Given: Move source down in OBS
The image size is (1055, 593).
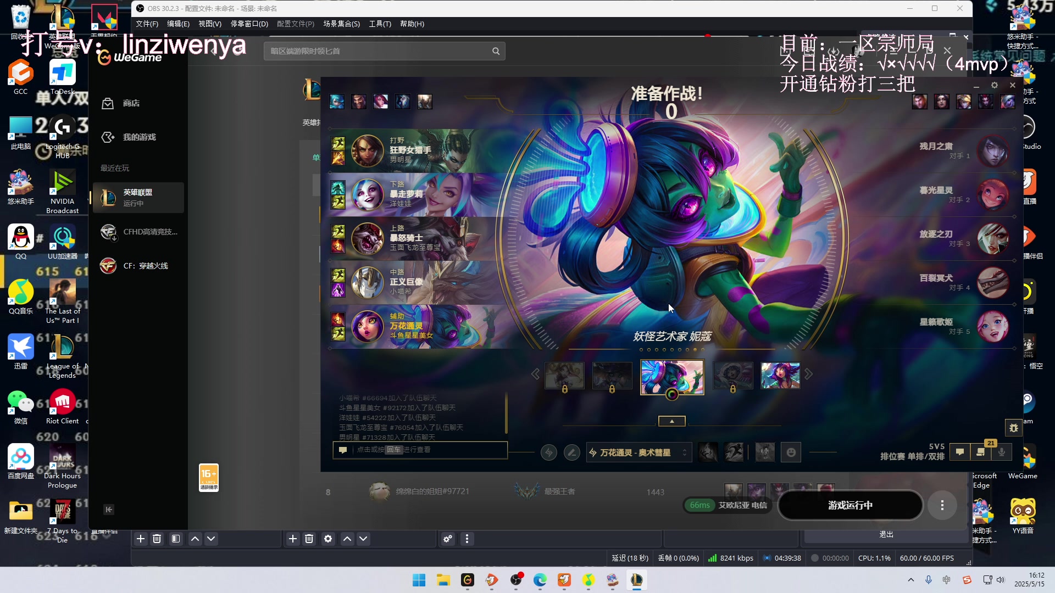Looking at the screenshot, I should [363, 539].
